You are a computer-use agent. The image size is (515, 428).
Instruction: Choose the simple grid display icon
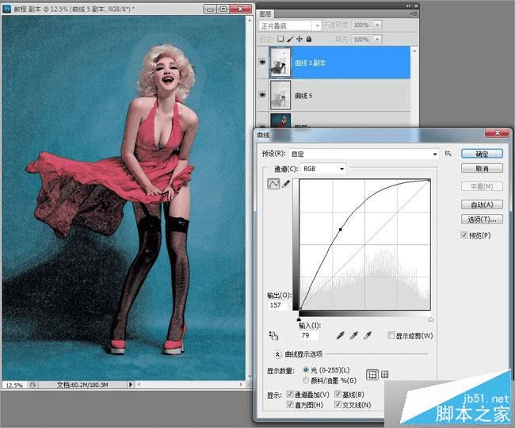tap(372, 374)
